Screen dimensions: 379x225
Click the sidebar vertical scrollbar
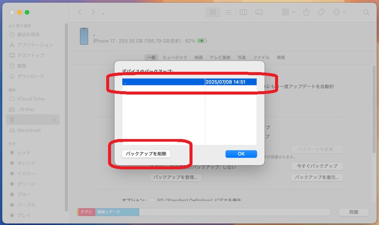[x=66, y=117]
